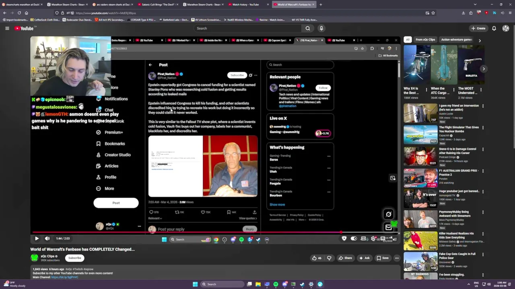Open a new browser tab
Image resolution: width=515 pixels, height=289 pixels.
click(x=321, y=4)
